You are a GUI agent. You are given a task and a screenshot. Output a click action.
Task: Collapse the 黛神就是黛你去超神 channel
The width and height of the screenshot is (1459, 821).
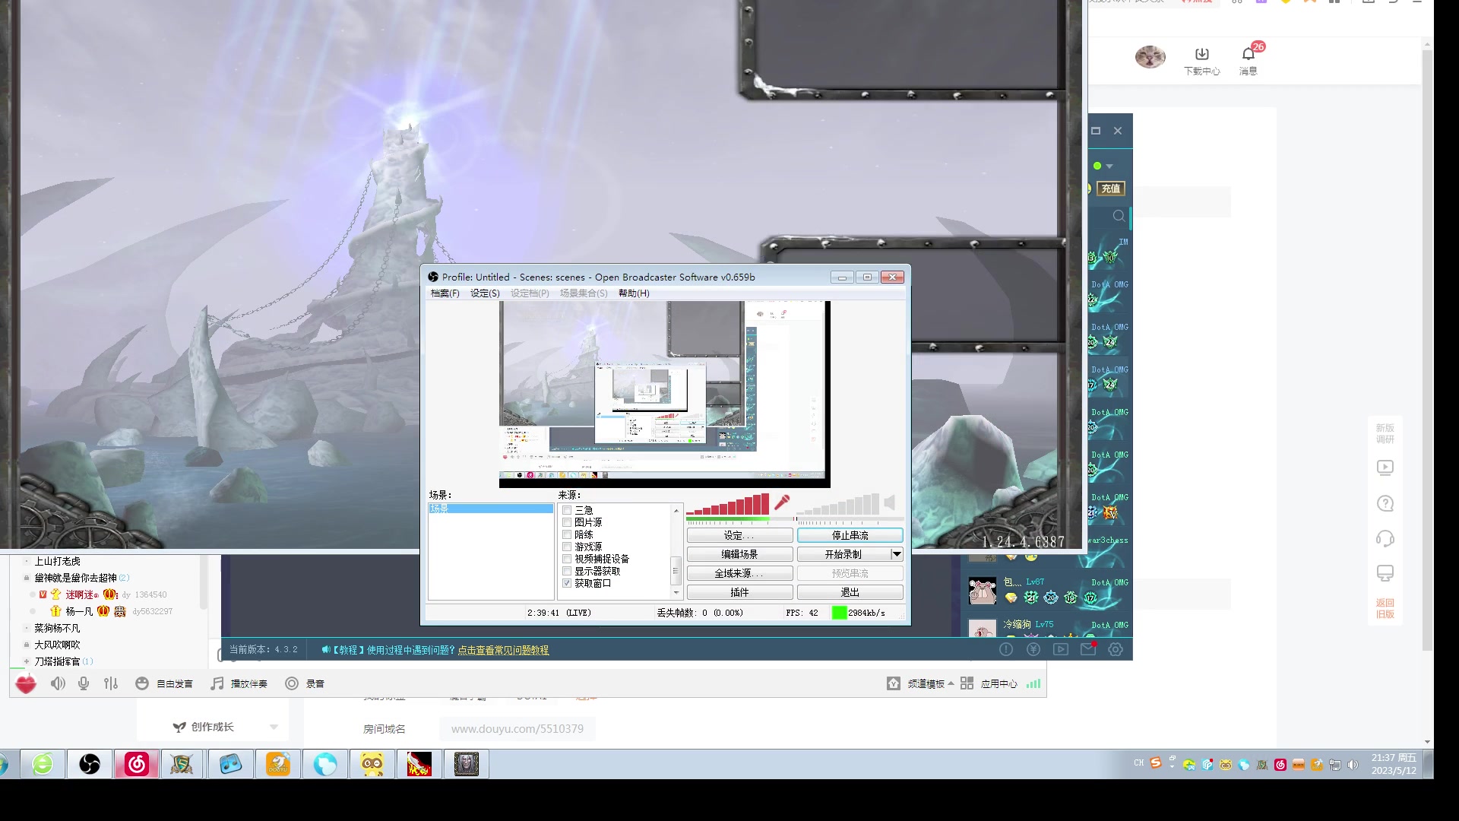[27, 578]
